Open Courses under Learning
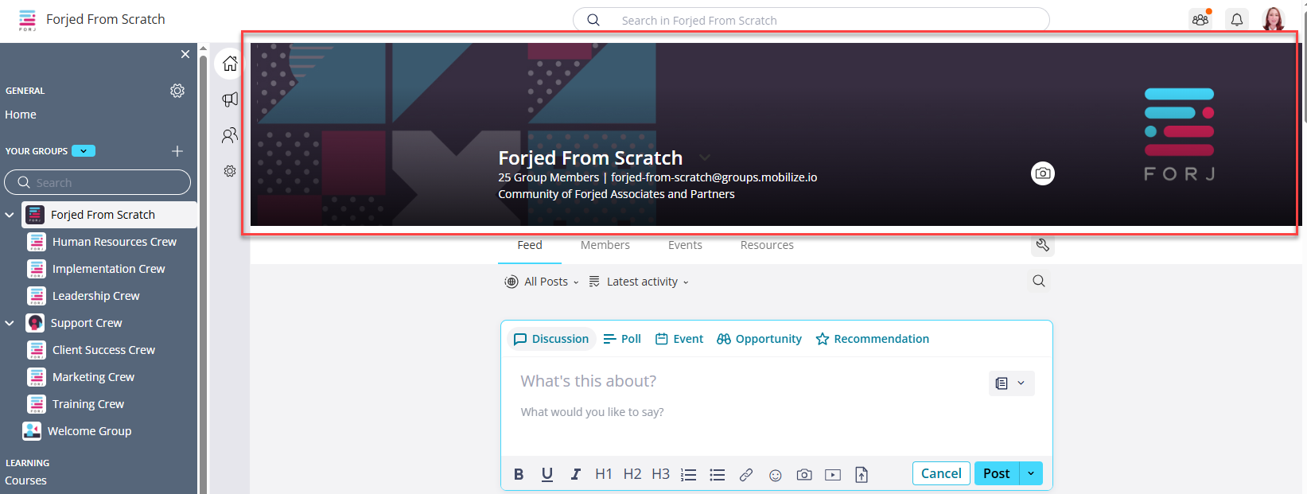This screenshot has height=494, width=1307. [25, 480]
